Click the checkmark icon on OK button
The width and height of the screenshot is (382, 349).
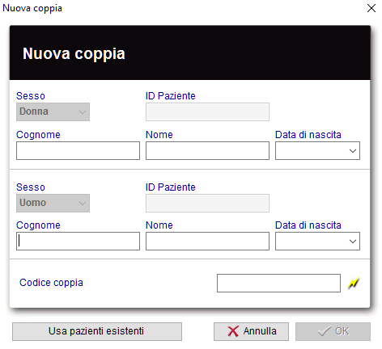coord(325,331)
